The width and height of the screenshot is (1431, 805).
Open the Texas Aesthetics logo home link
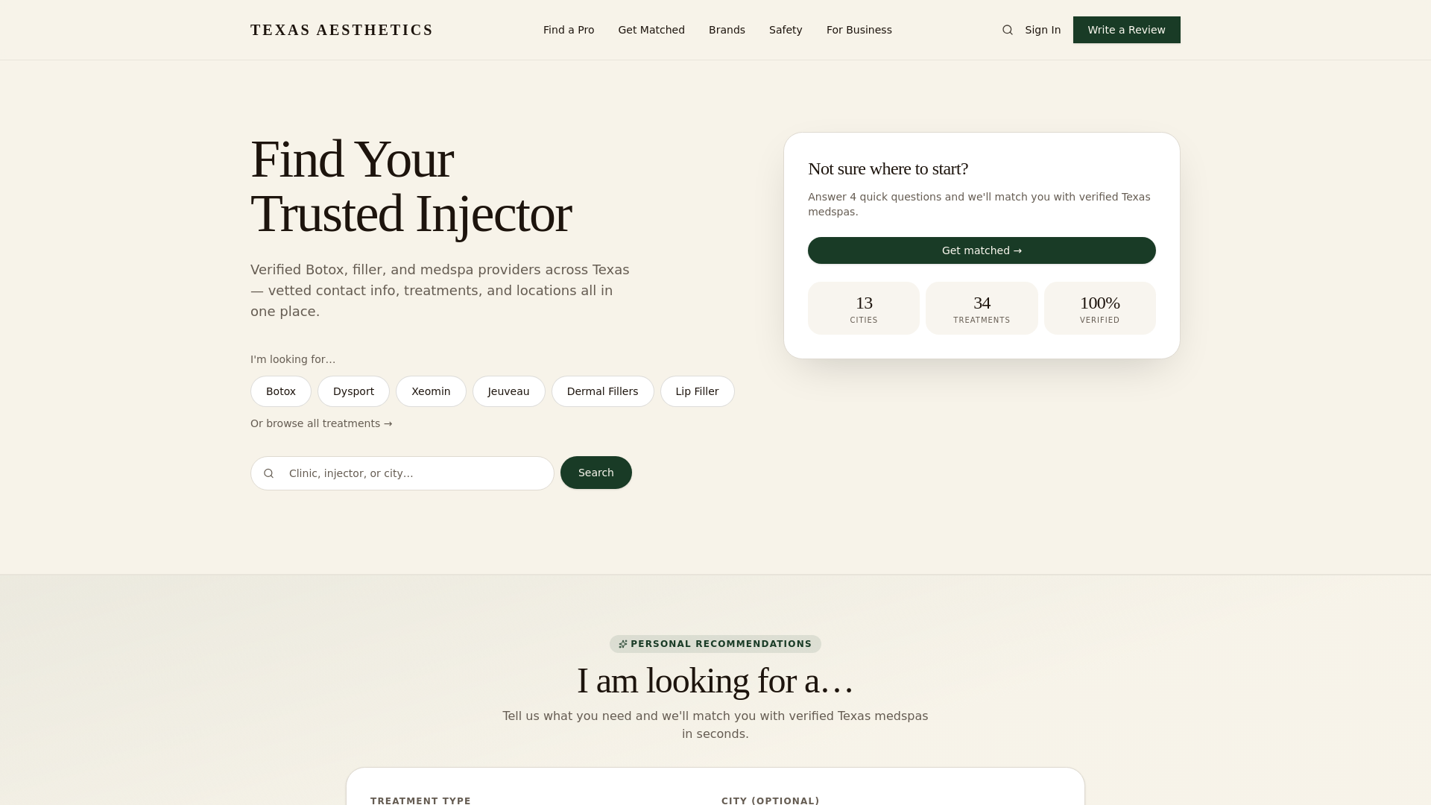click(341, 30)
